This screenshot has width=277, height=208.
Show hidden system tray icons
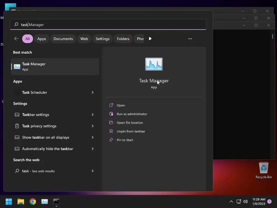click(231, 201)
